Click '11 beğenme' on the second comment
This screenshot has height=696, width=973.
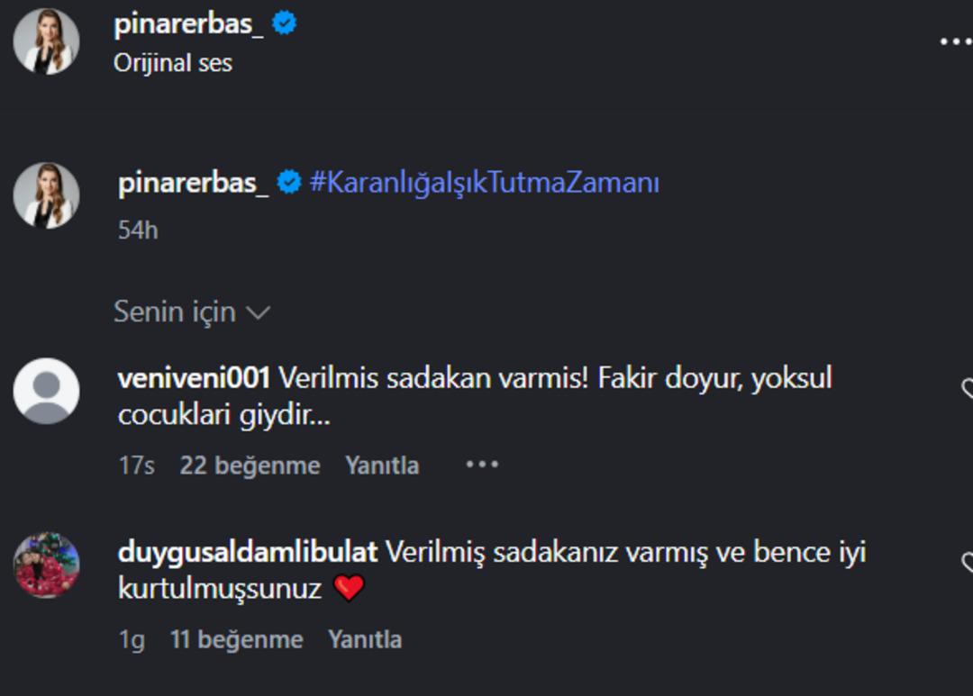(x=236, y=638)
